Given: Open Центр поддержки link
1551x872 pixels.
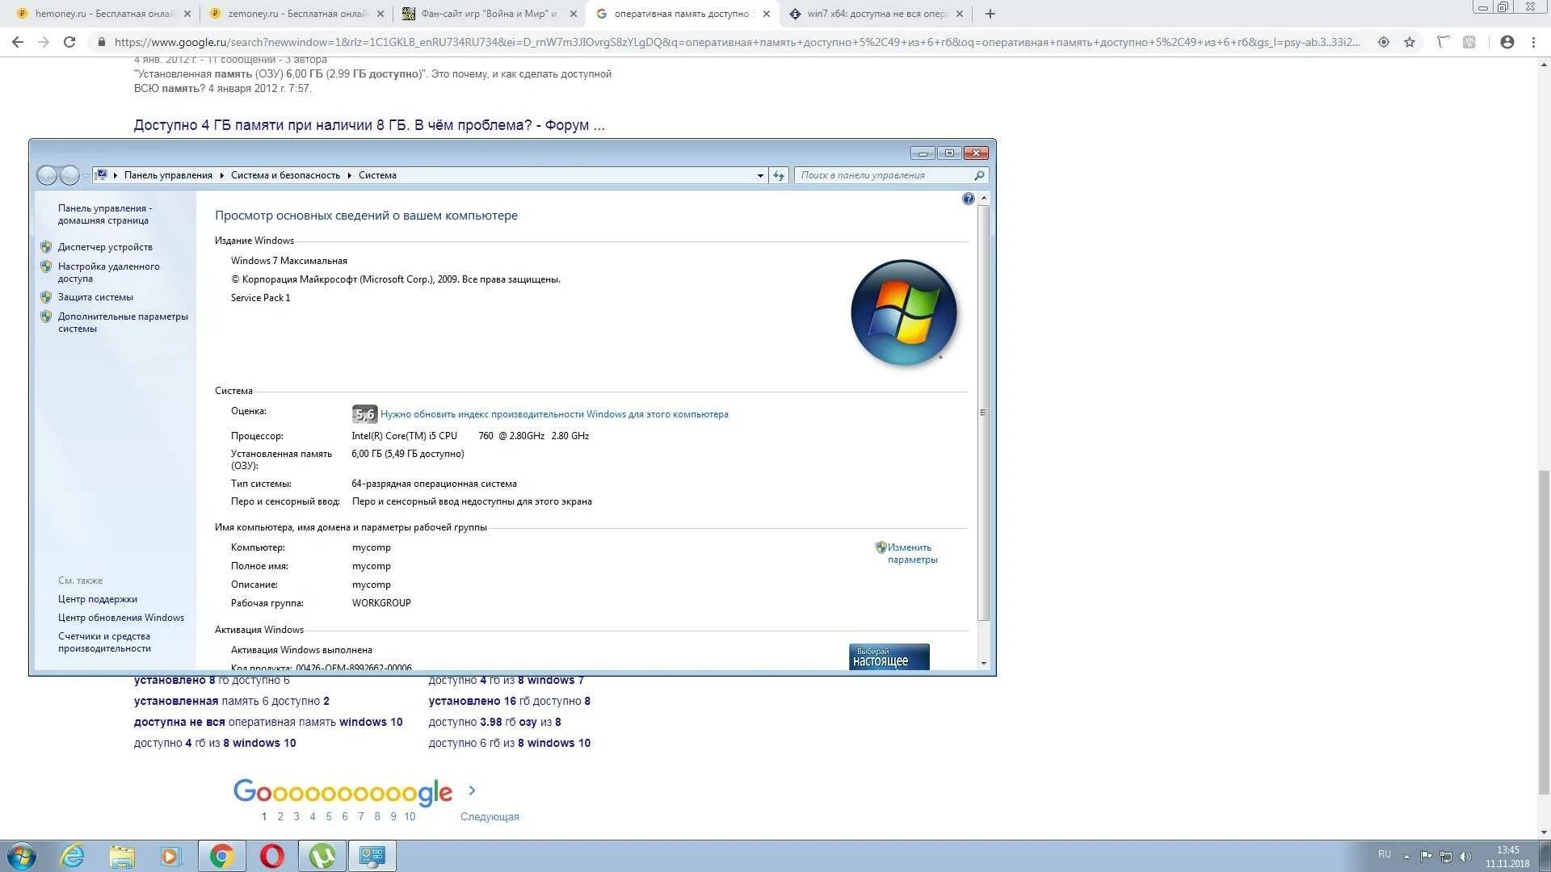Looking at the screenshot, I should point(98,599).
